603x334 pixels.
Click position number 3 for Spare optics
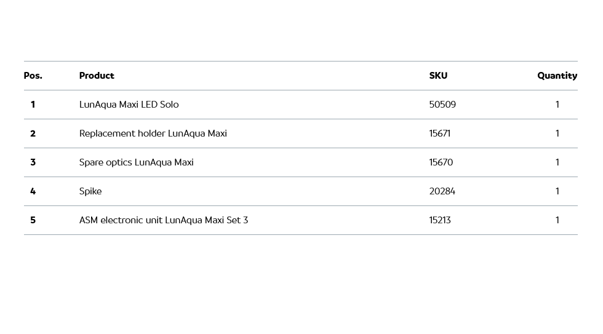tap(33, 162)
